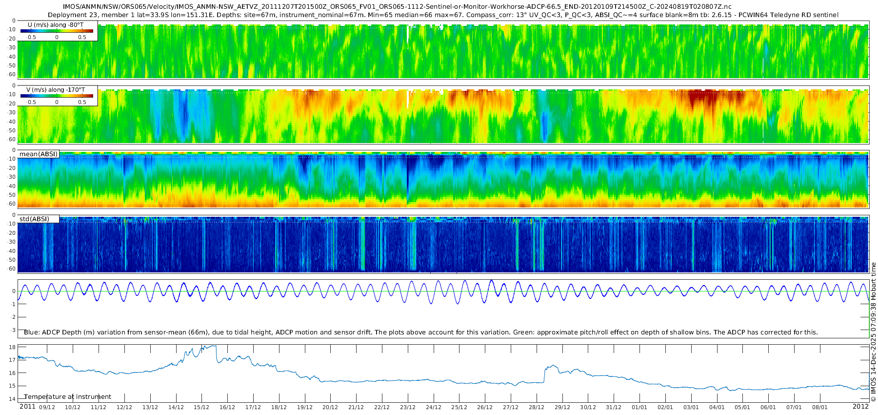This screenshot has height=415, width=878.
Task: Click the V velocity colorbar legend
Action: click(x=58, y=96)
